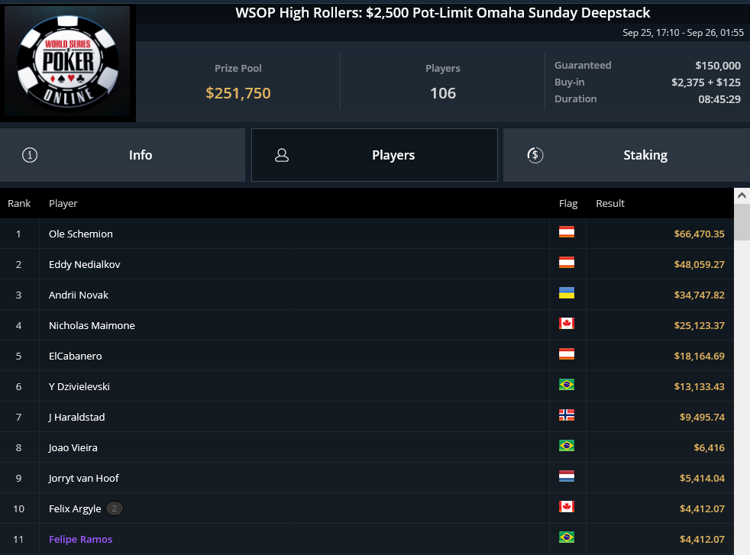
Task: Click result $66,470.35
Action: pos(700,234)
